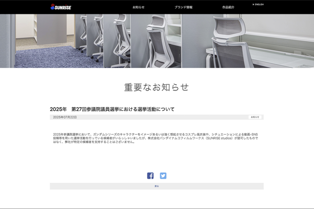Click the notice body paragraph text
314x209 pixels.
pos(155,138)
